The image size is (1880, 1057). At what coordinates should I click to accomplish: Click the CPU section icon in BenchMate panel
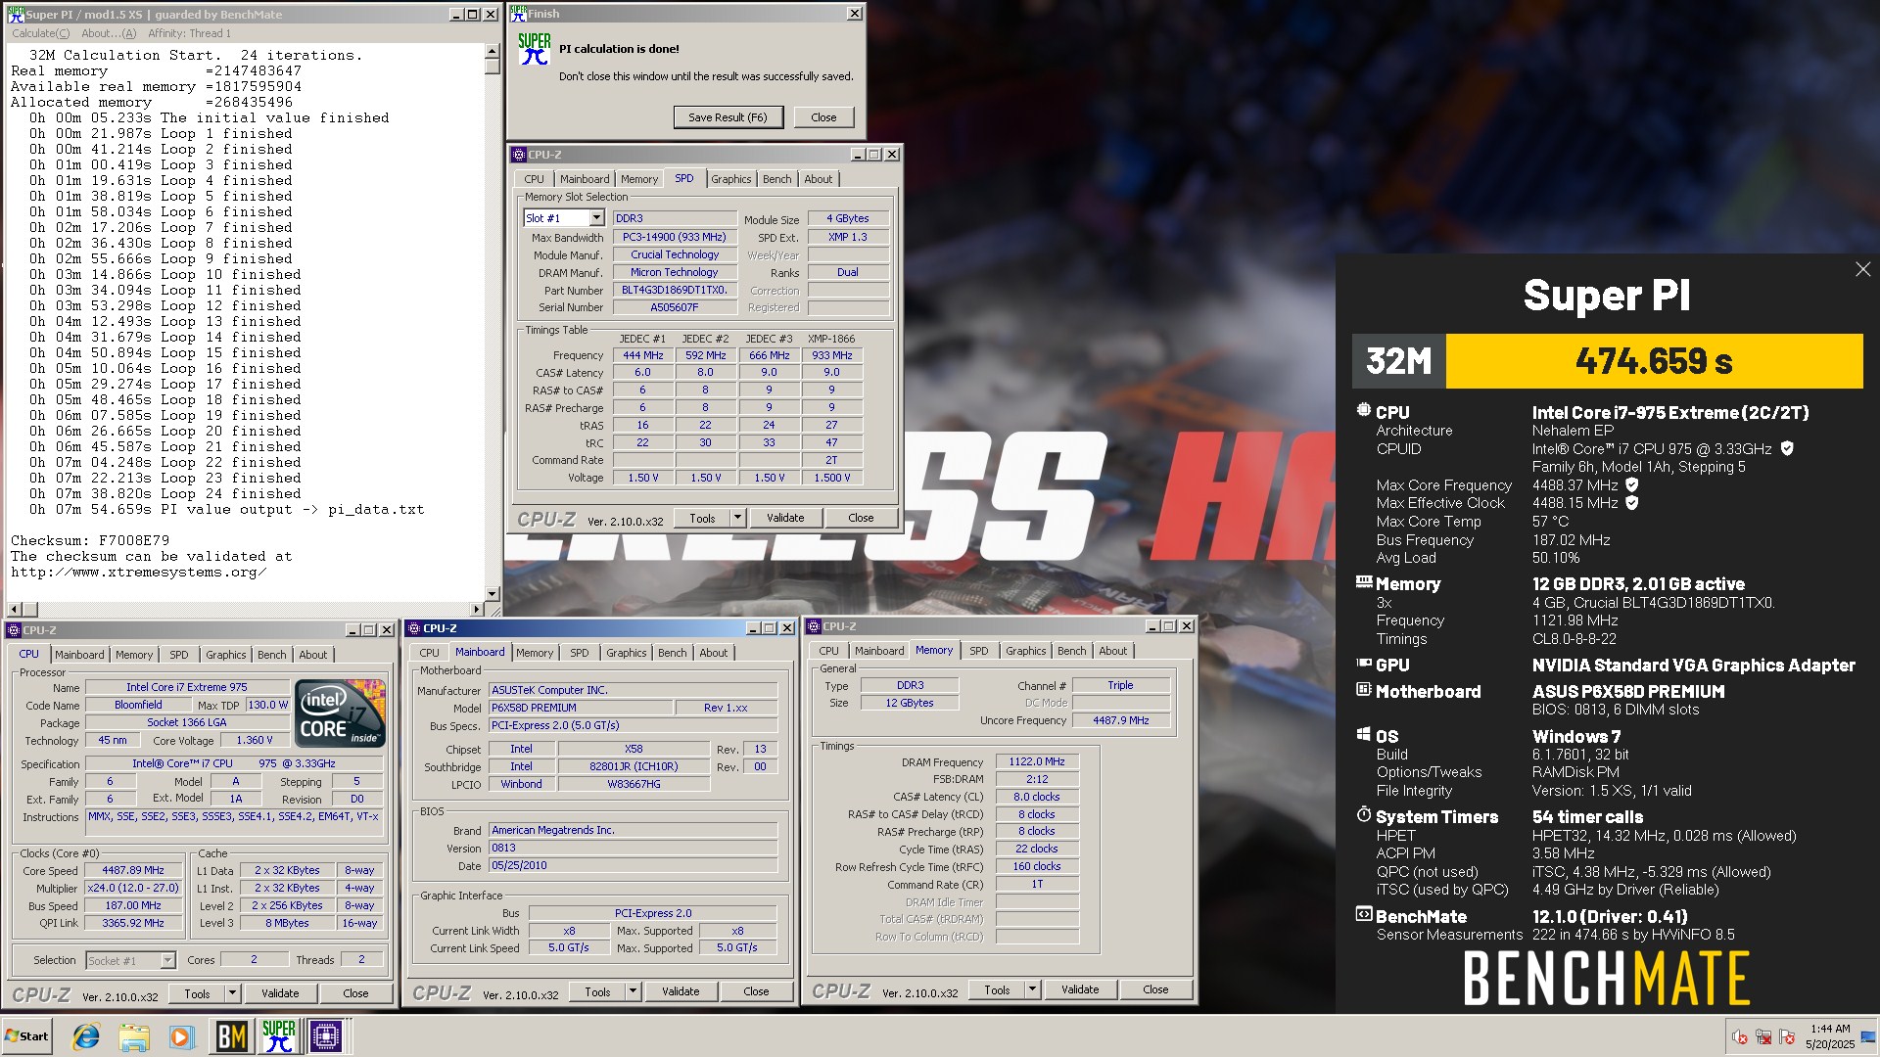point(1363,411)
